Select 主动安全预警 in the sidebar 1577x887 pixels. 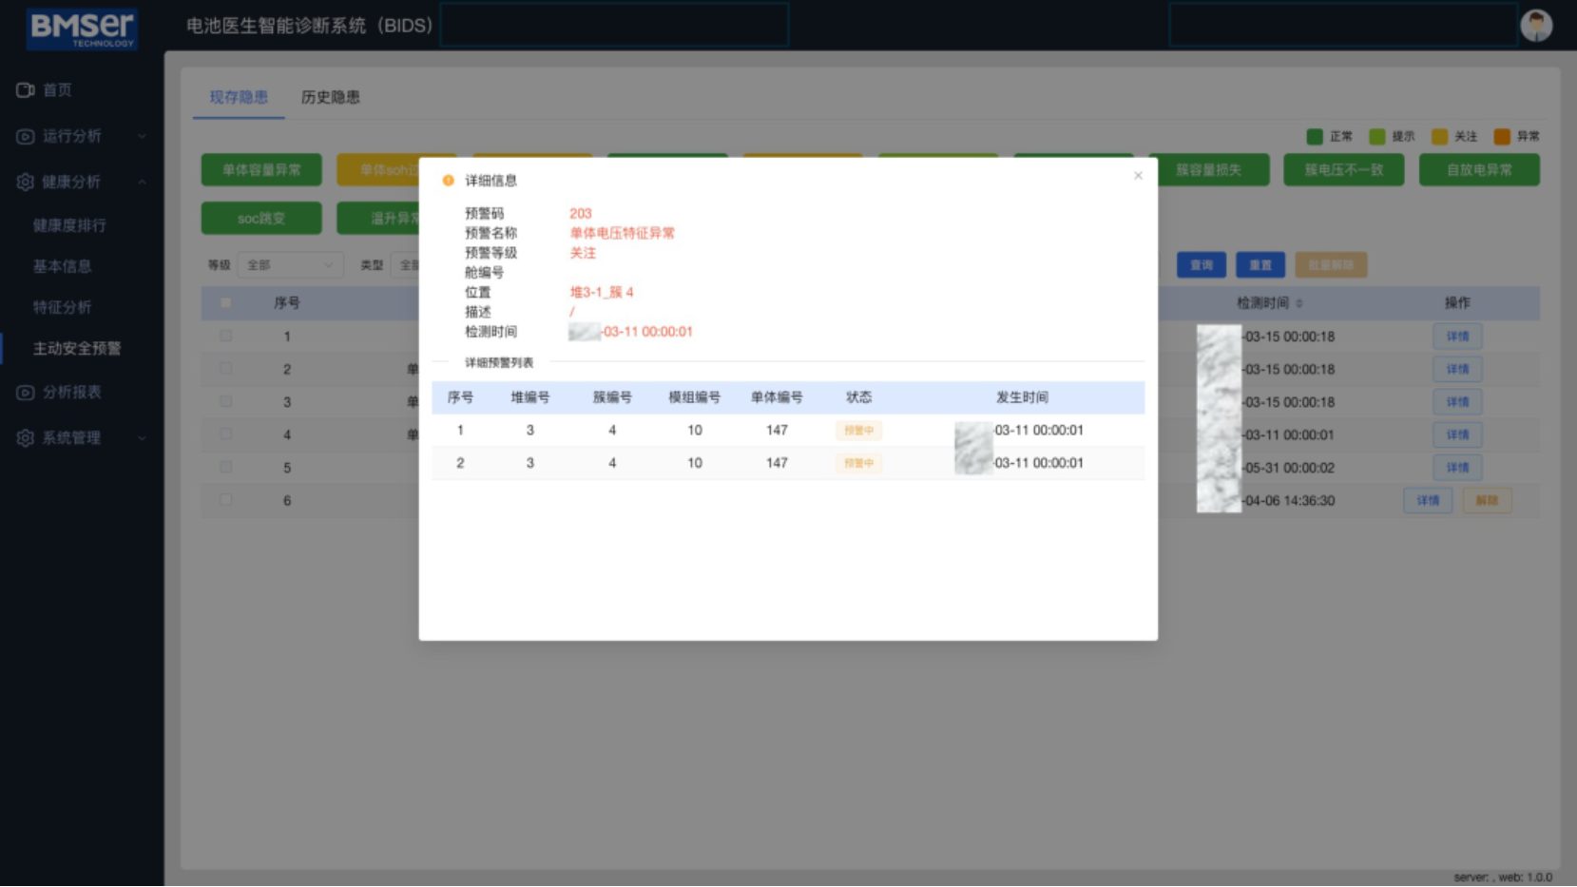[x=77, y=348]
